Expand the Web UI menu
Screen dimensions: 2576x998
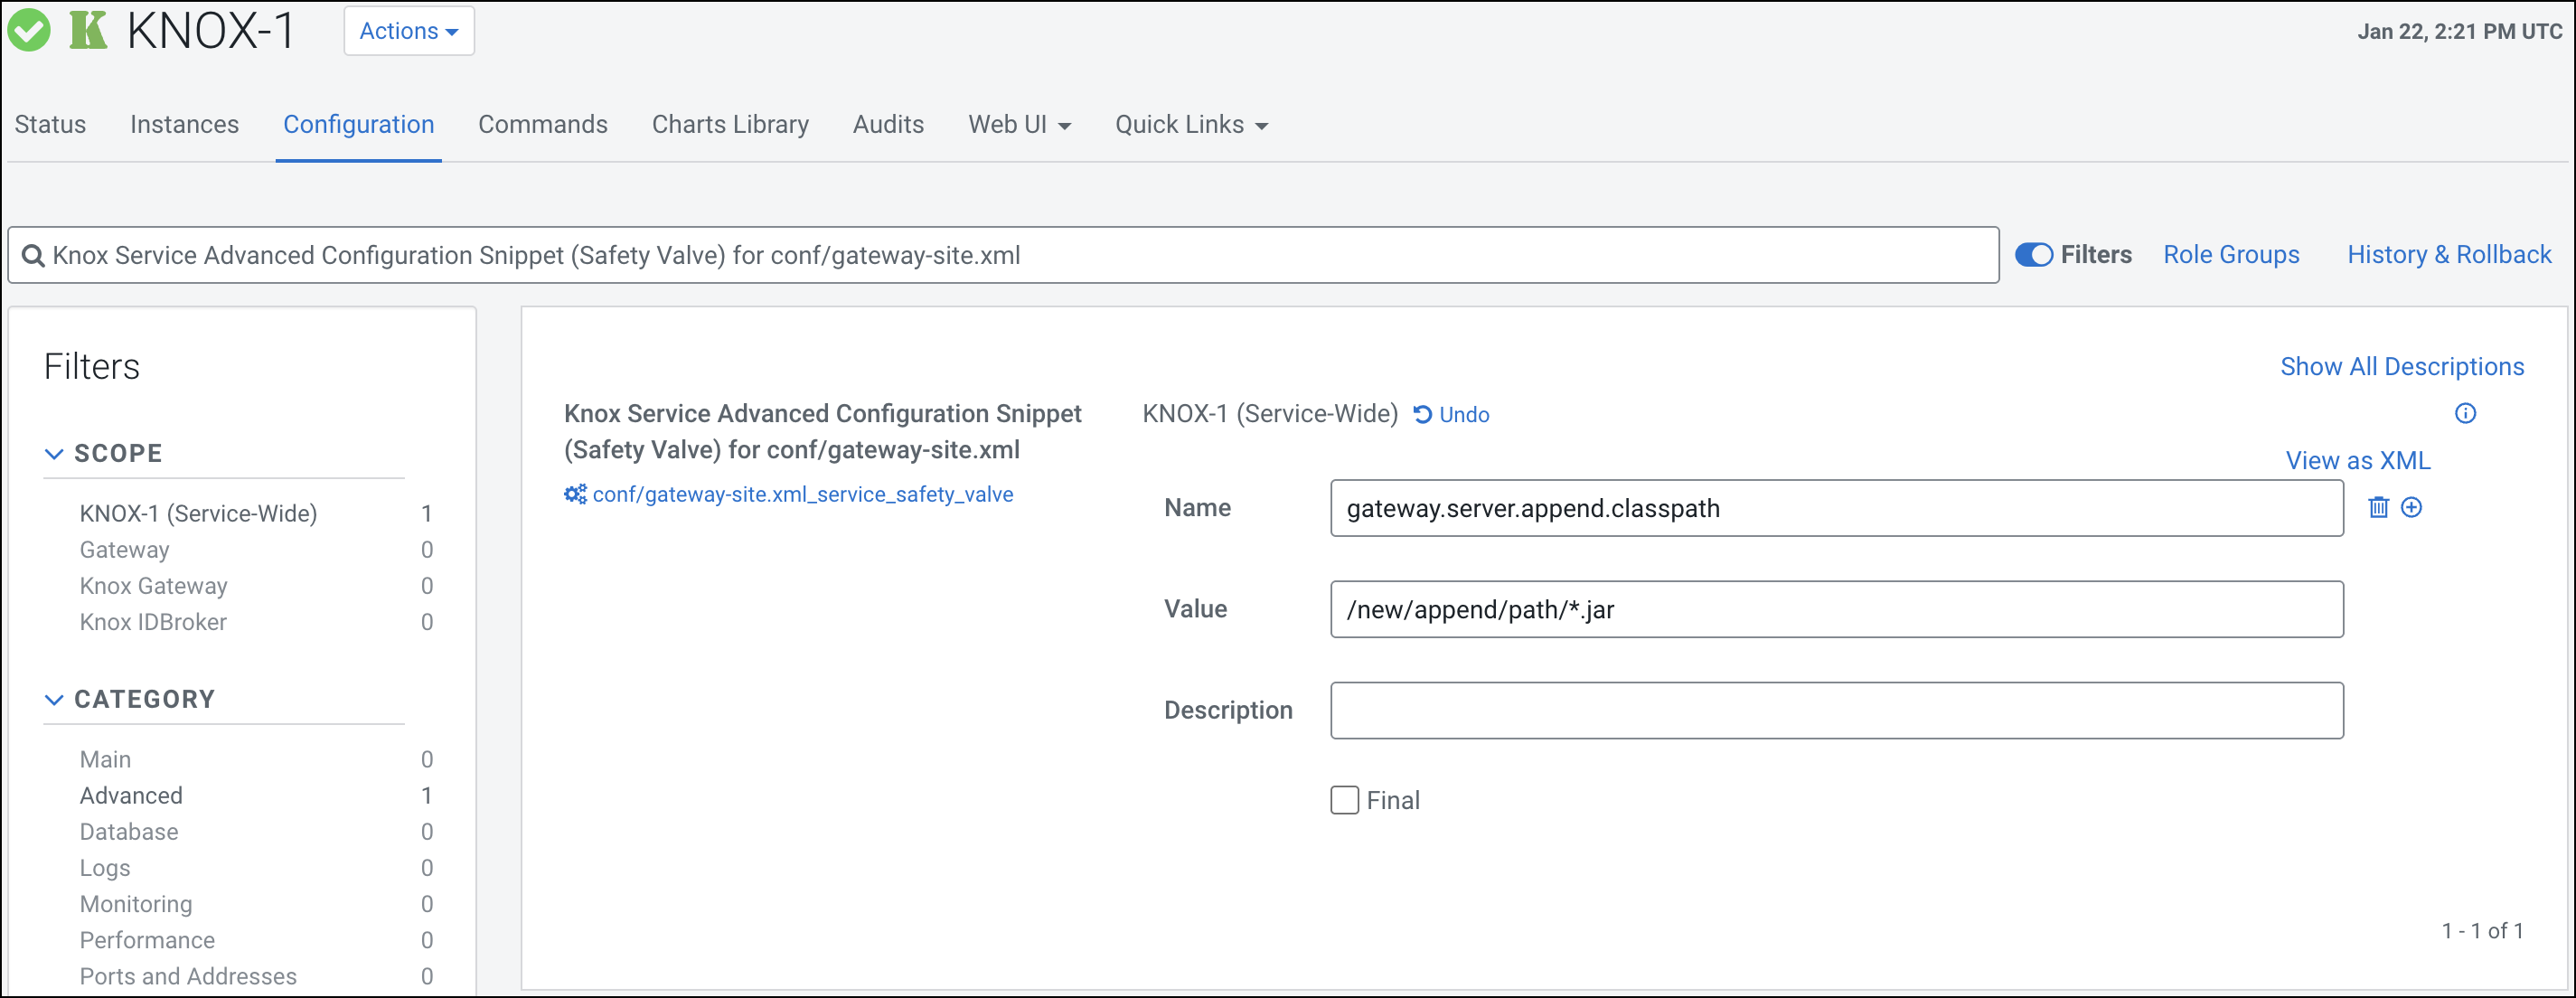pos(1018,125)
